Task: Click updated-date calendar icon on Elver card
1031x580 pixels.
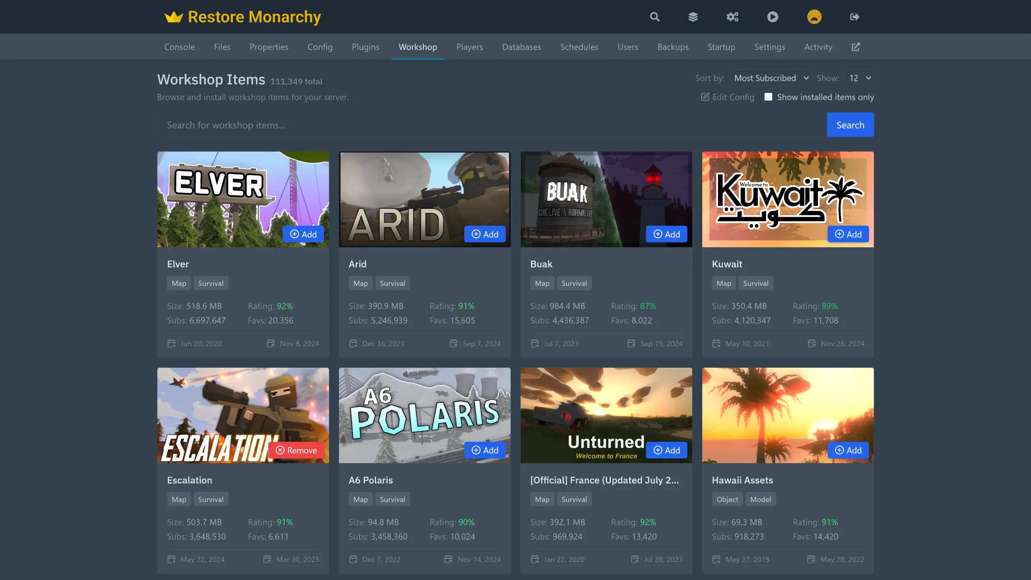Action: (x=271, y=343)
